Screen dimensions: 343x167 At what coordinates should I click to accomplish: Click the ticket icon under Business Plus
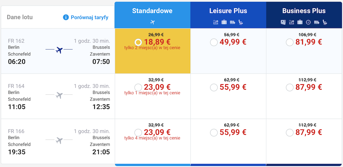click(283, 22)
